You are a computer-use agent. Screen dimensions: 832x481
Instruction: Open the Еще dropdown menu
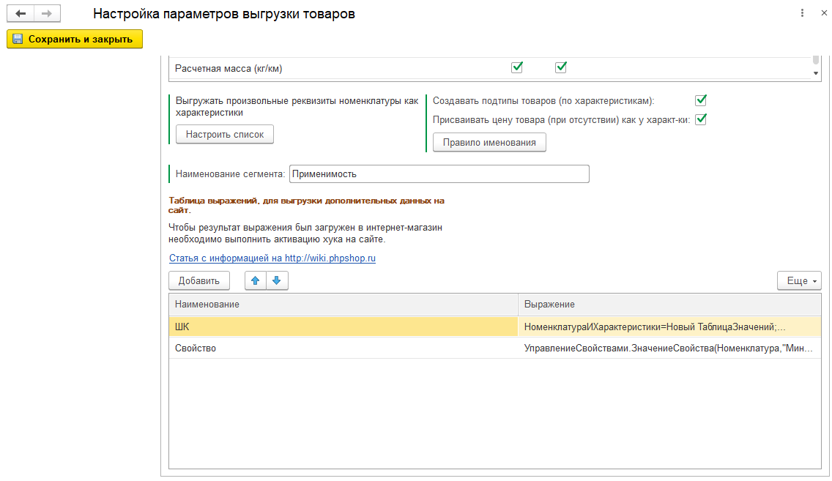click(x=799, y=280)
